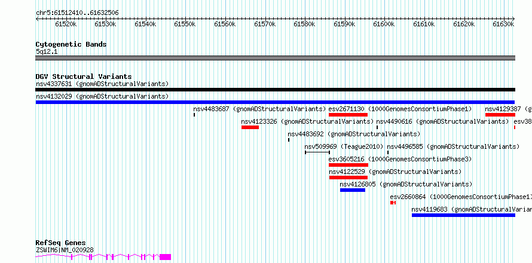The image size is (532, 263).
Task: Click the 61530k ruler tick label
Action: [106, 24]
